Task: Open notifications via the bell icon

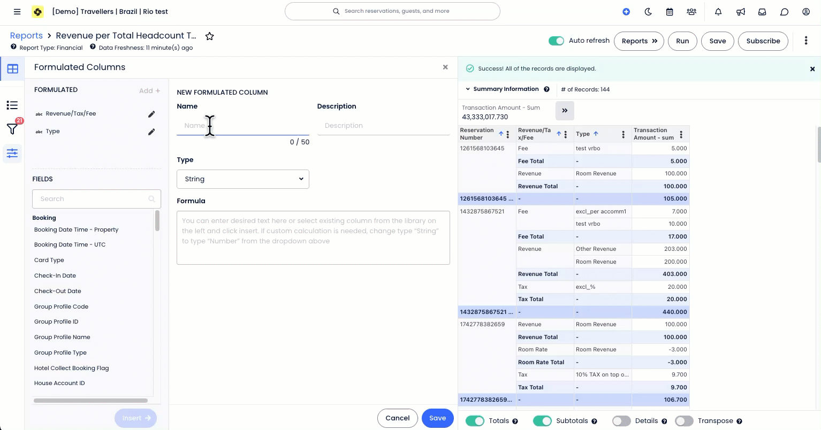Action: tap(718, 11)
